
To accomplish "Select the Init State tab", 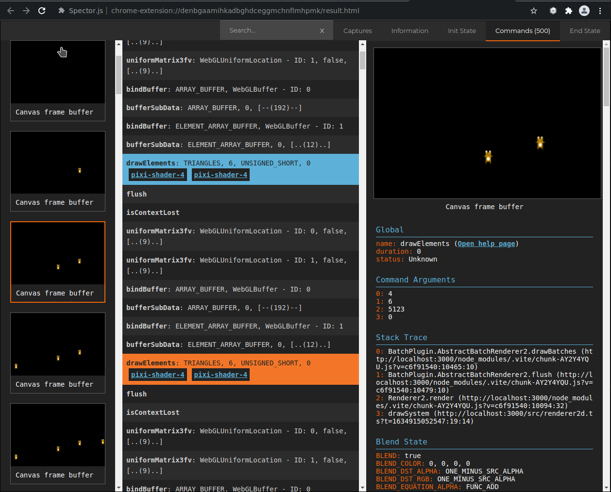I will coord(462,30).
